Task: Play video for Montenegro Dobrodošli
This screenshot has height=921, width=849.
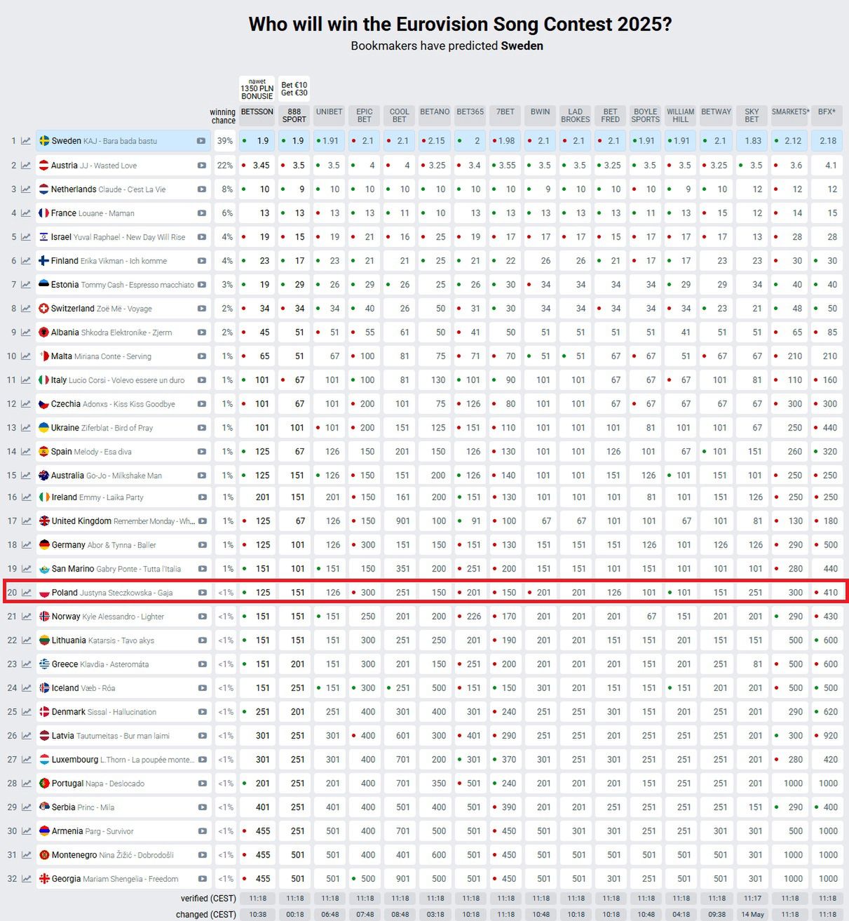Action: click(x=202, y=855)
